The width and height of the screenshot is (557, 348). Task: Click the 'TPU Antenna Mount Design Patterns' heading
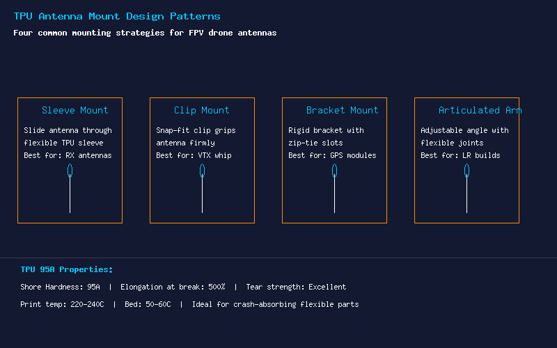coord(117,16)
